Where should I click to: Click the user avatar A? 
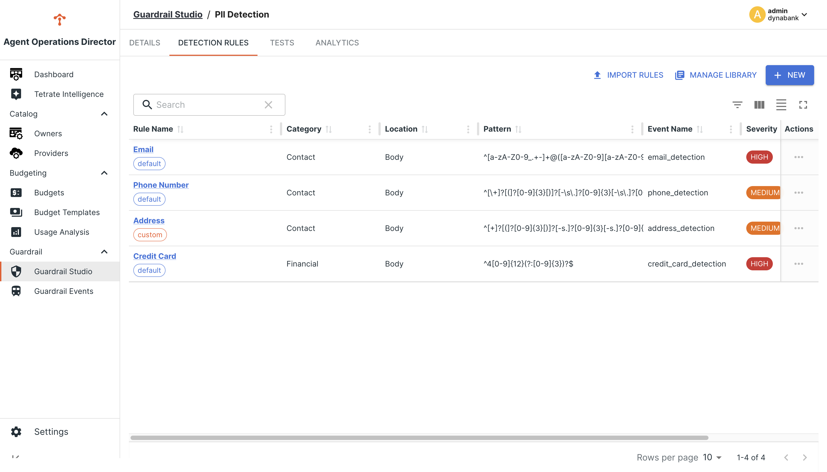[x=757, y=15]
